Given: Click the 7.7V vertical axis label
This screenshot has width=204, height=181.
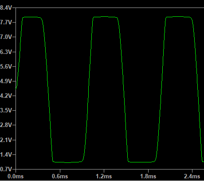Looking at the screenshot, I should click(x=6, y=23).
